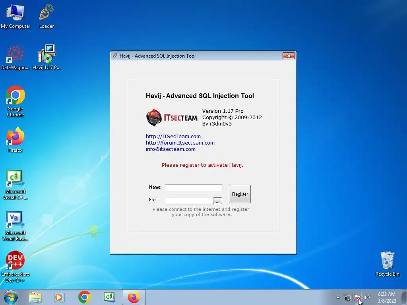Click the 'Havij - Advanced SQL Injection Tool' heading
The image size is (407, 305).
pyautogui.click(x=200, y=96)
